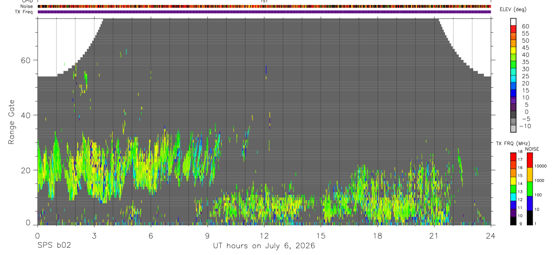This screenshot has width=552, height=255.
Task: Click the red top segment of NOISE scale
Action: (530, 160)
